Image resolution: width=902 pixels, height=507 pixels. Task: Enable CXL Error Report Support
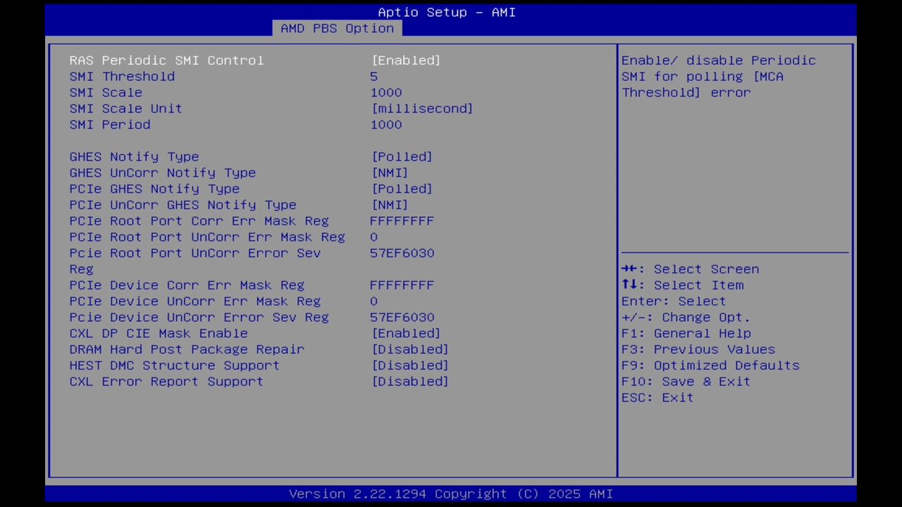[x=409, y=381]
